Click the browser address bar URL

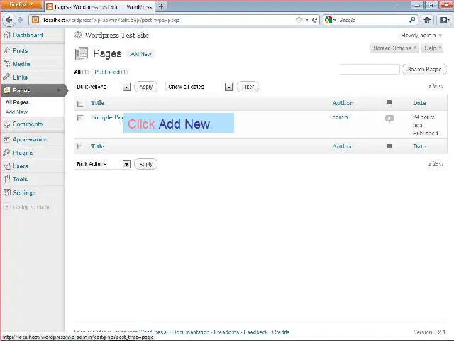pyautogui.click(x=111, y=20)
